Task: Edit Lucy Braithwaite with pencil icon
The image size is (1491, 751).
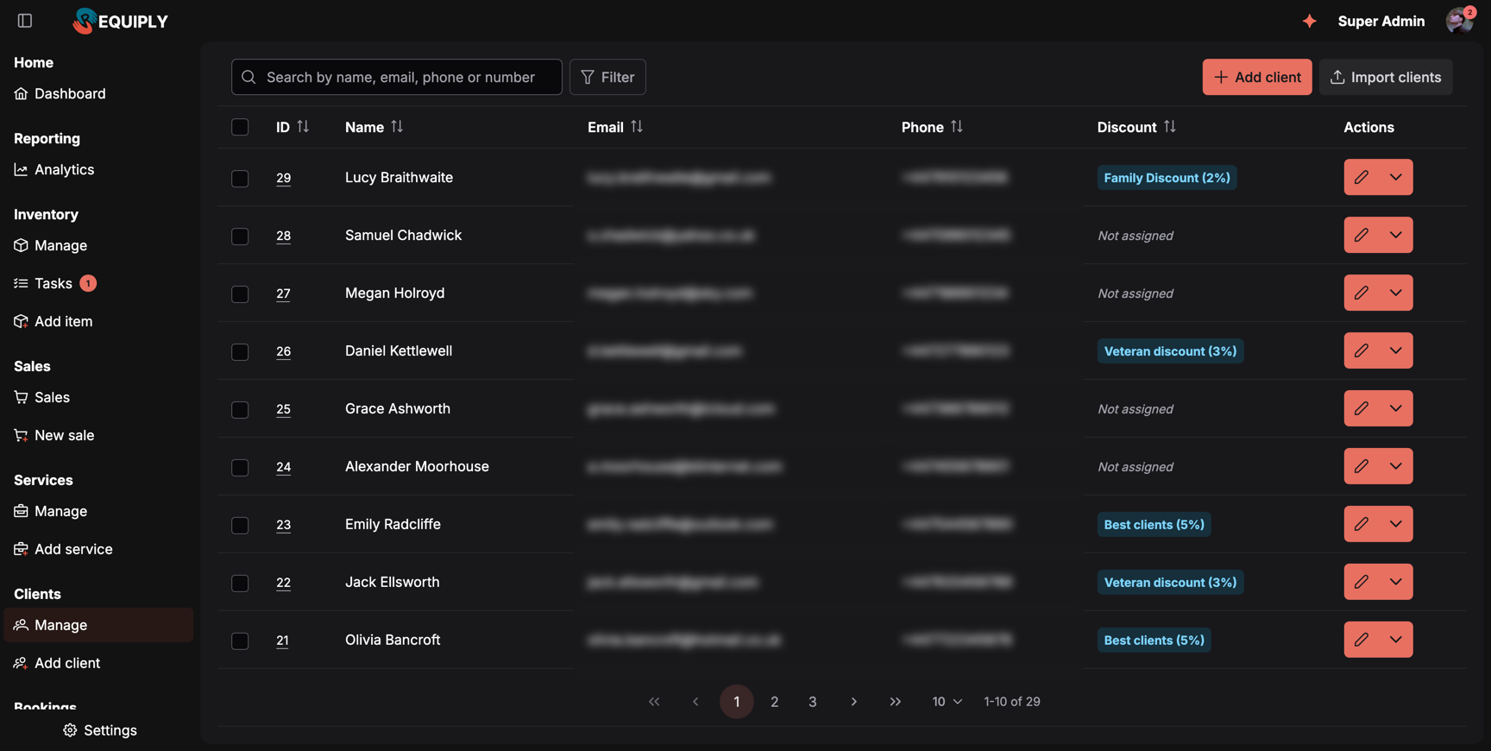Action: pyautogui.click(x=1361, y=177)
